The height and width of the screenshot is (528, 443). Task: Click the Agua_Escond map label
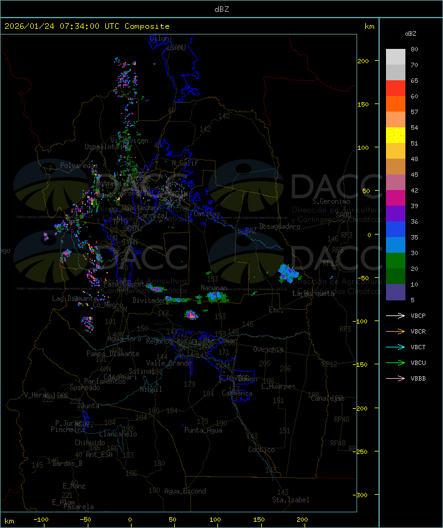pos(184,491)
